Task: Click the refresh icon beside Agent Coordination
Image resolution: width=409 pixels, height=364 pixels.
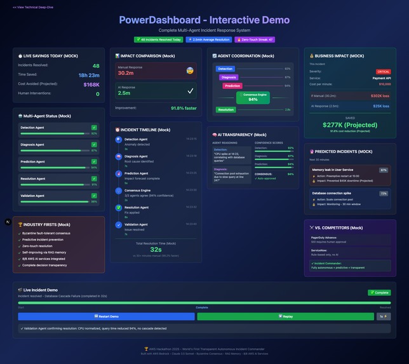Action: pyautogui.click(x=215, y=56)
